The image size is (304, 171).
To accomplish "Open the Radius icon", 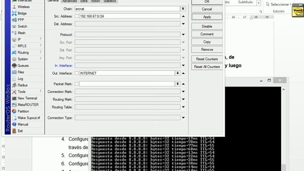I will pos(14,85).
